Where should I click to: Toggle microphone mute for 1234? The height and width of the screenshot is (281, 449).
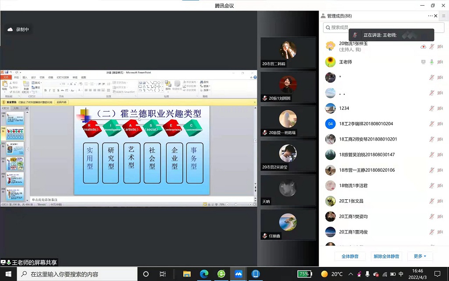click(432, 108)
